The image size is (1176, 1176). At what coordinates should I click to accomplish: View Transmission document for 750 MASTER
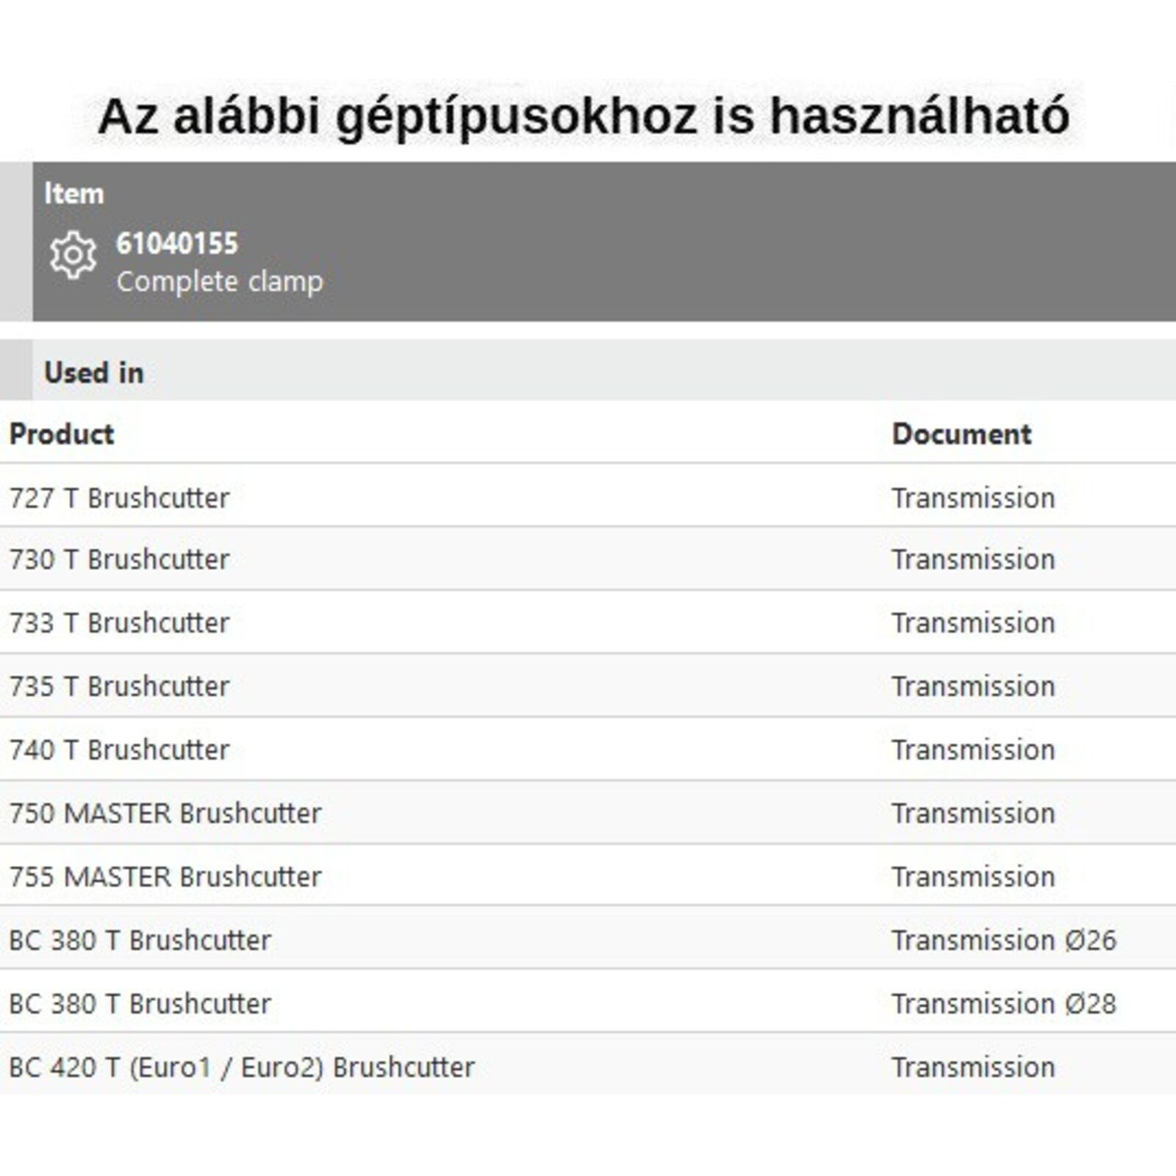click(973, 814)
